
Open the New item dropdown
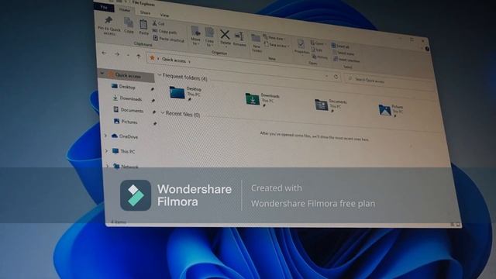click(274, 38)
